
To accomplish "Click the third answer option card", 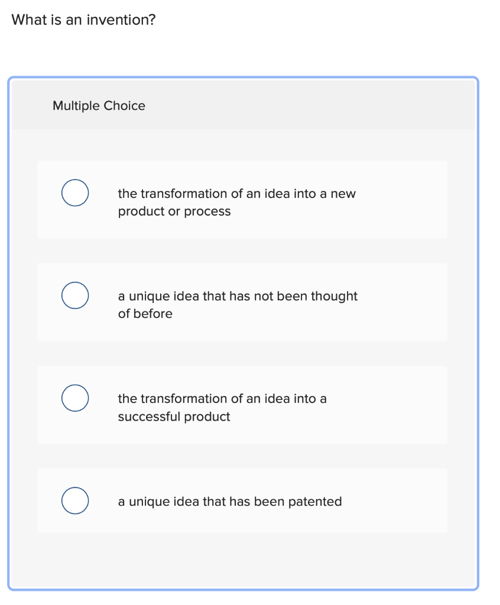I will 242,404.
